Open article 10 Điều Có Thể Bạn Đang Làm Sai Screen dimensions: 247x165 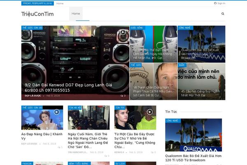(x=152, y=54)
